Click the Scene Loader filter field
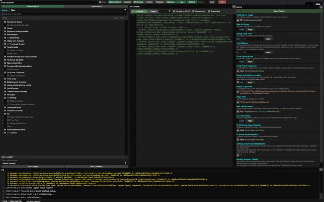Image resolution: width=324 pixels, height=202 pixels. pos(64,160)
